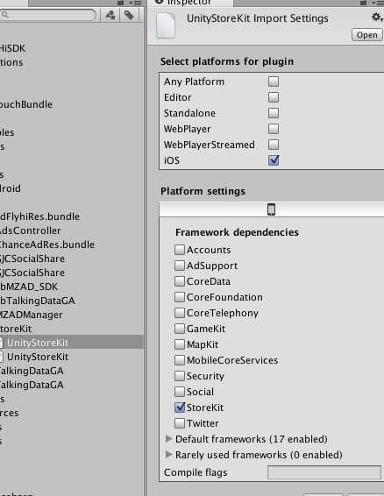384x496 pixels.
Task: Click the UnityStoreKit file asset icon
Action: tap(165, 25)
